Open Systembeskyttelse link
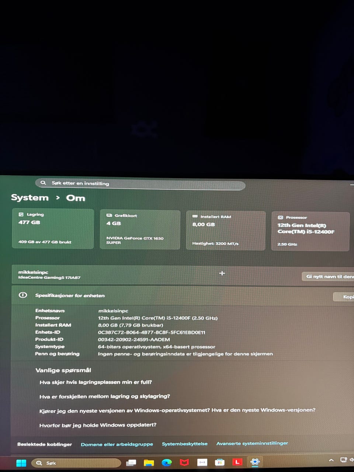This screenshot has width=354, height=472. 185,444
